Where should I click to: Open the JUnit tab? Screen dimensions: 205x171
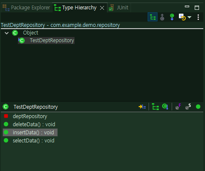[x=119, y=8]
